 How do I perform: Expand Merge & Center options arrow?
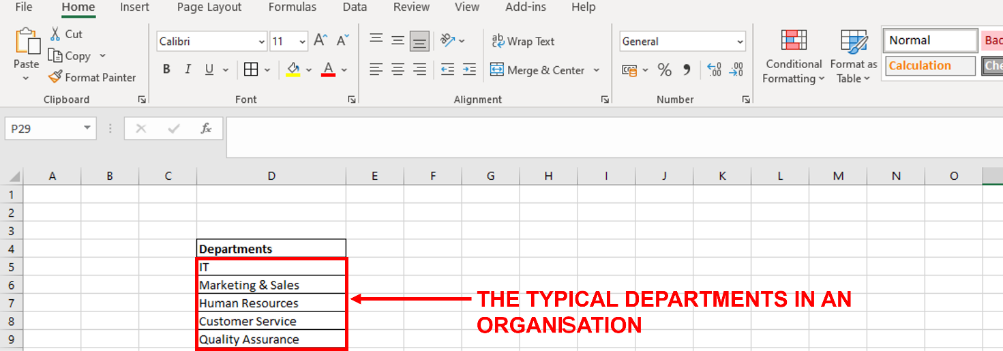click(596, 70)
